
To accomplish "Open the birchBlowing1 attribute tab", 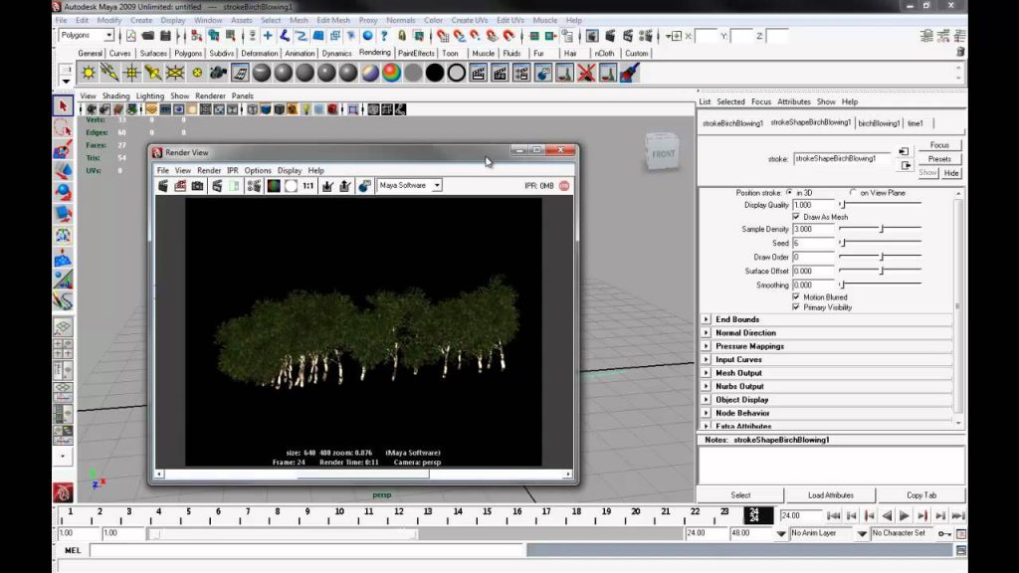I will [x=879, y=122].
